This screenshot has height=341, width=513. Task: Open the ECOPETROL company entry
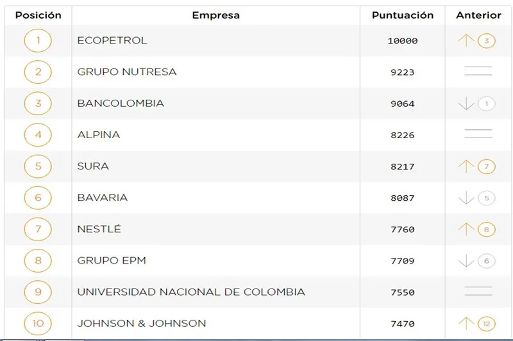[112, 40]
